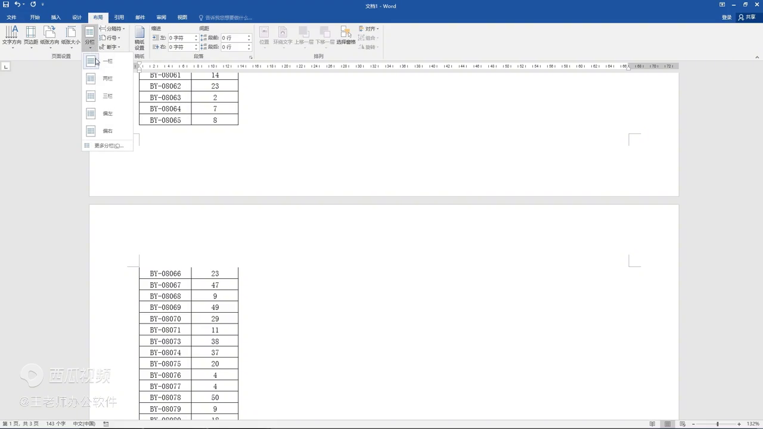Click the page count status 第1页
The image size is (763, 429).
click(x=20, y=424)
